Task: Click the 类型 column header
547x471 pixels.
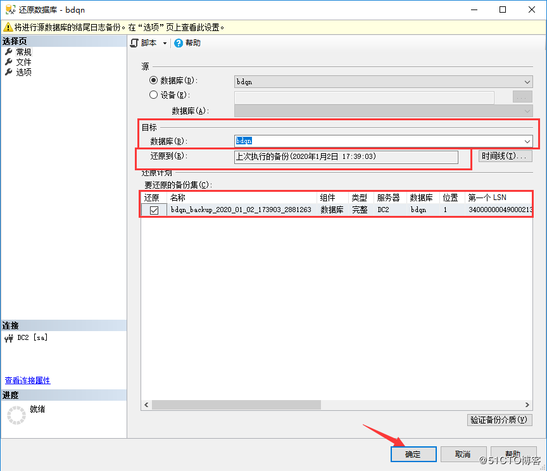Action: [x=361, y=198]
